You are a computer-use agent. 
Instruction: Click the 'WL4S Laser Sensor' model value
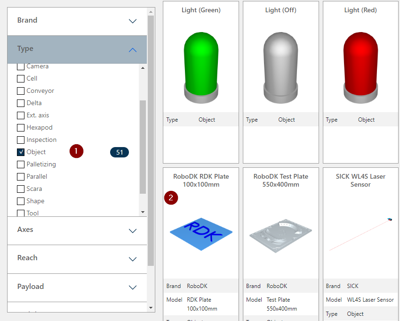[370, 300]
